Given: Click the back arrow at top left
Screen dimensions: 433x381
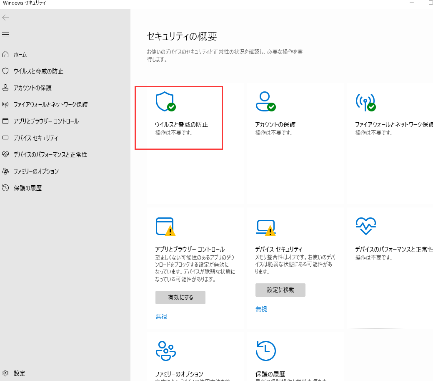Looking at the screenshot, I should 5,18.
